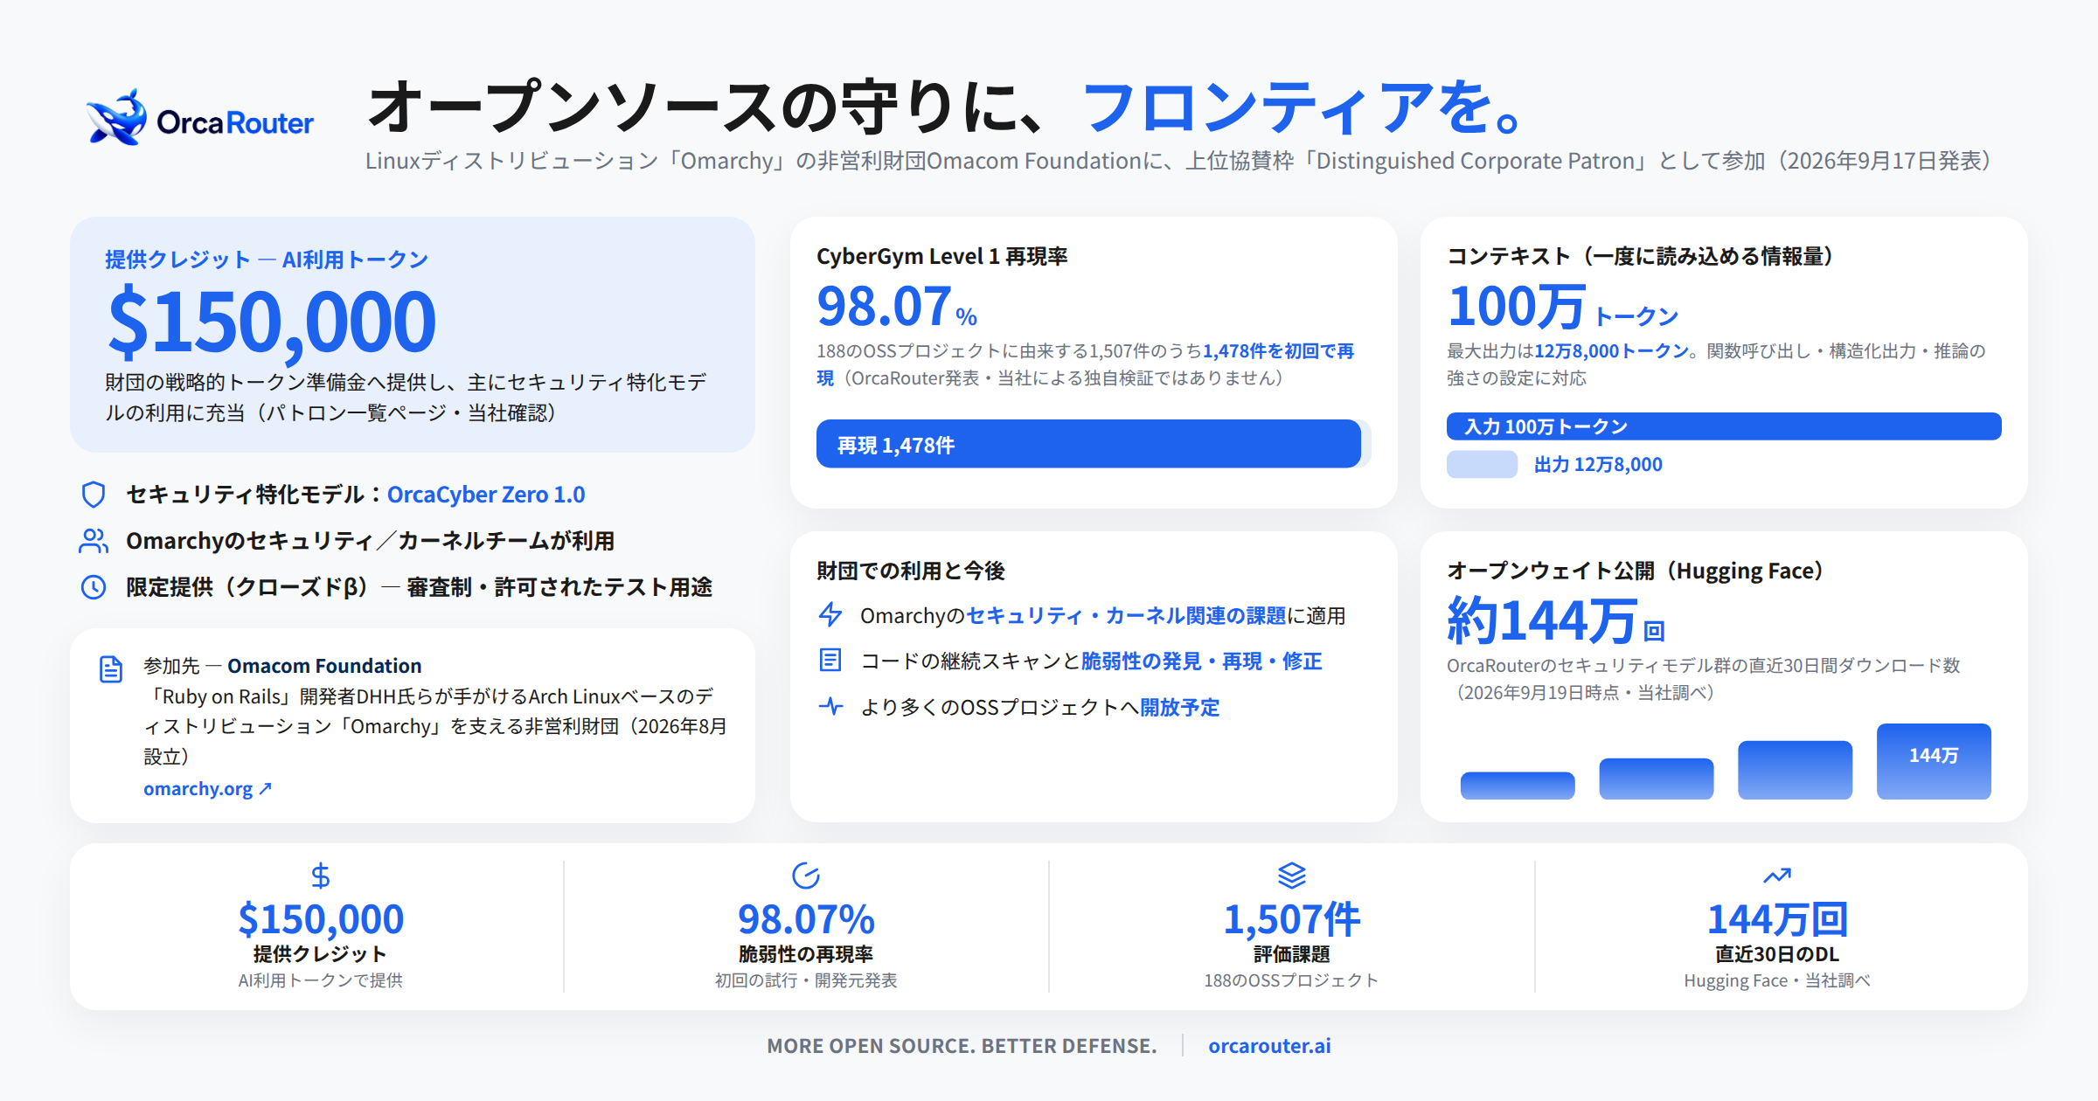Click セキュリティ・カーネル関連の課題 highlighted text
2098x1101 pixels.
tap(1126, 615)
